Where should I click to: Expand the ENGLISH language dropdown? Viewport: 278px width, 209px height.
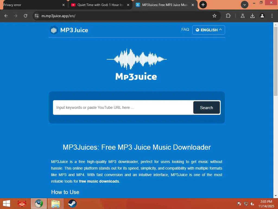[x=208, y=30]
